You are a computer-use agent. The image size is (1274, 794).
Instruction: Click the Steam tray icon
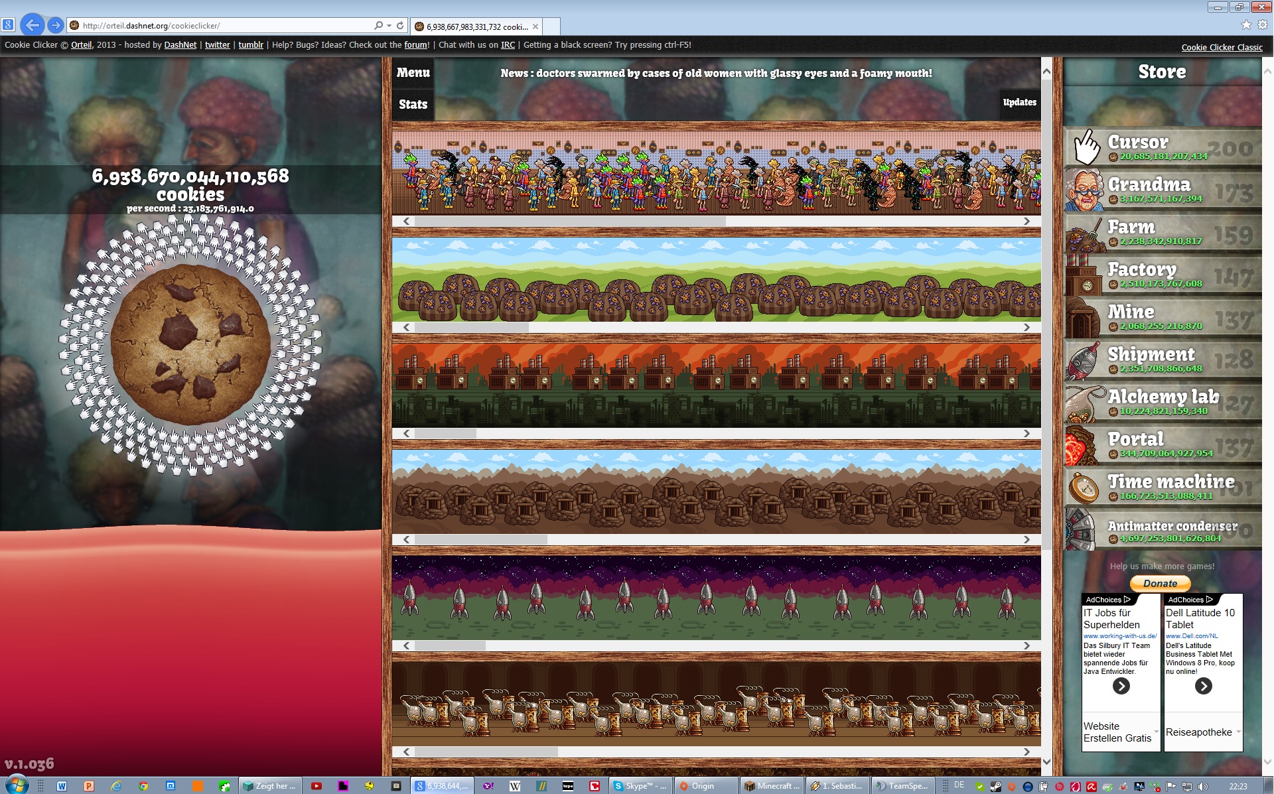pyautogui.click(x=996, y=787)
